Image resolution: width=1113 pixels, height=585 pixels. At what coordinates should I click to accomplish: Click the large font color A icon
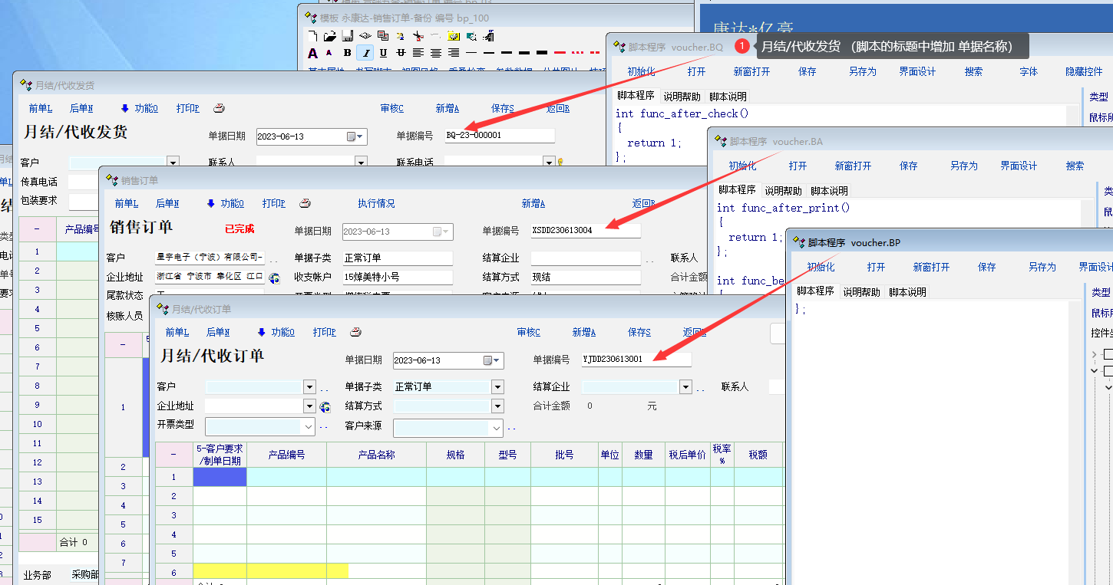312,53
